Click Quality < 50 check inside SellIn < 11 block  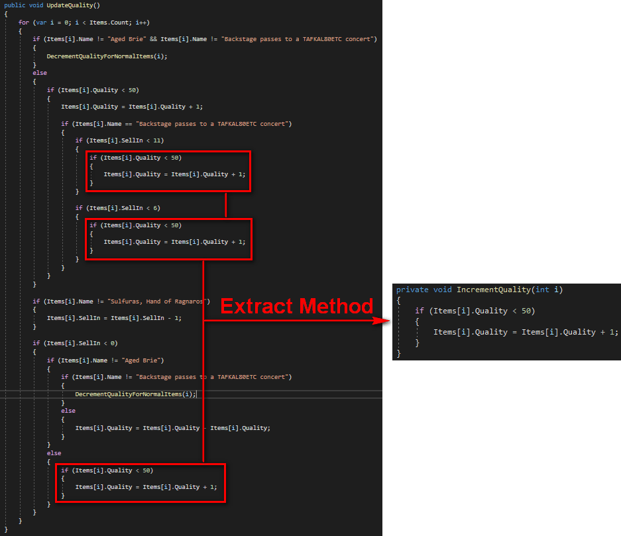135,158
